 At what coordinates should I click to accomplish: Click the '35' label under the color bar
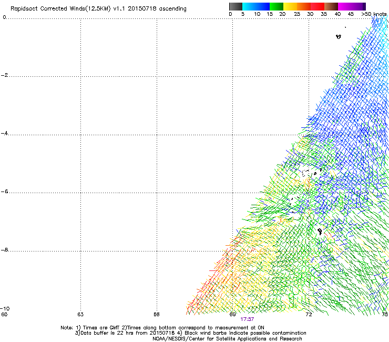coord(324,14)
